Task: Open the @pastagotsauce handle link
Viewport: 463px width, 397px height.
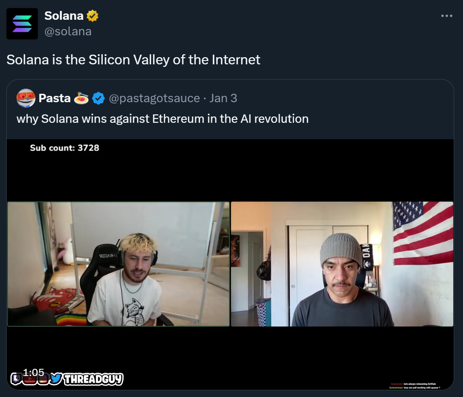Action: (x=155, y=98)
